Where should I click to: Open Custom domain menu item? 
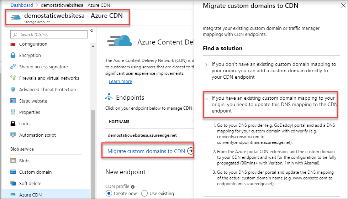(35, 172)
